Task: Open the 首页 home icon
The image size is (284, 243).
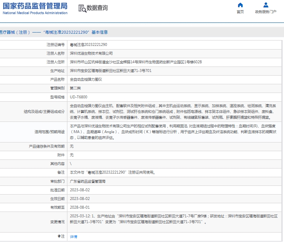Action: [240, 5]
